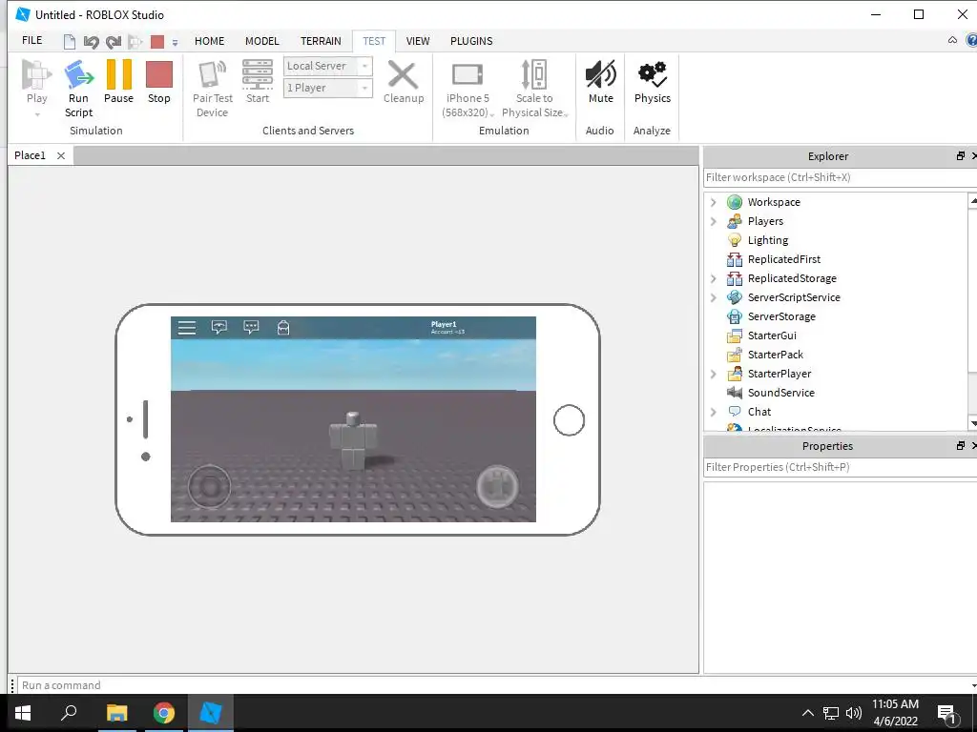Click the Play simulation icon
Image resolution: width=977 pixels, height=732 pixels.
coord(37,75)
